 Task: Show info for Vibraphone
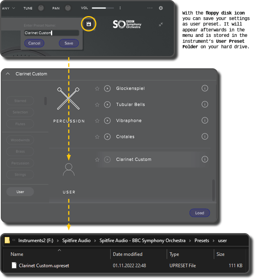coord(205,120)
